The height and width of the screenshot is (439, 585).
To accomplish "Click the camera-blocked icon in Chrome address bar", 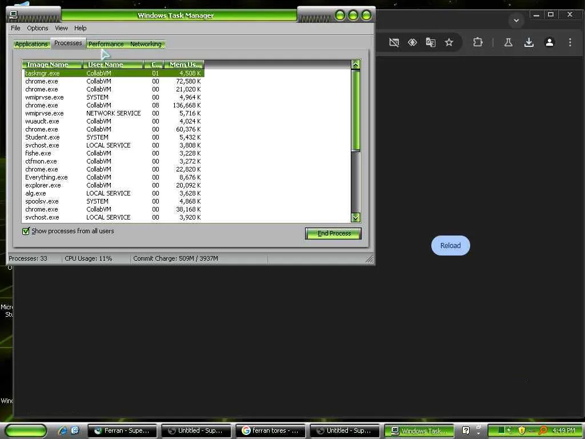I will pyautogui.click(x=394, y=42).
